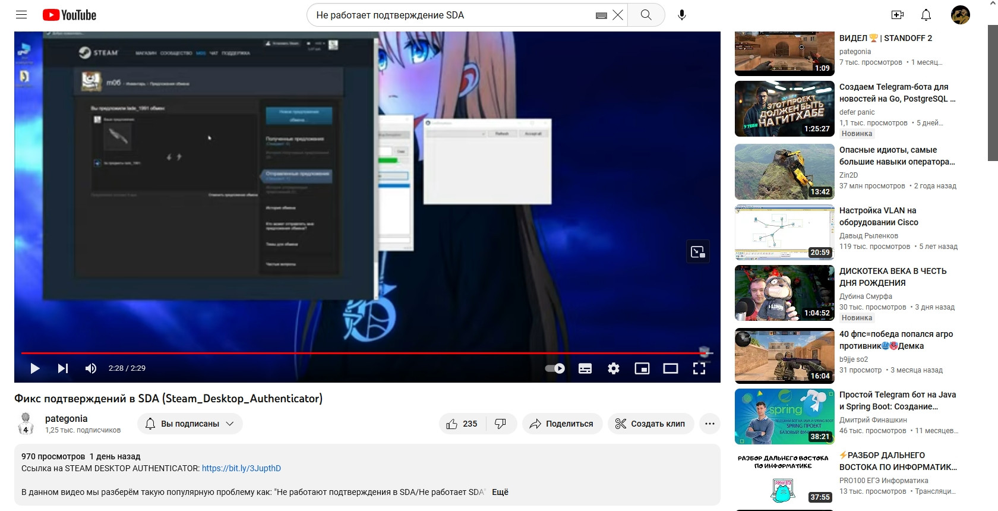Open the Create video icon
998x511 pixels.
[898, 15]
